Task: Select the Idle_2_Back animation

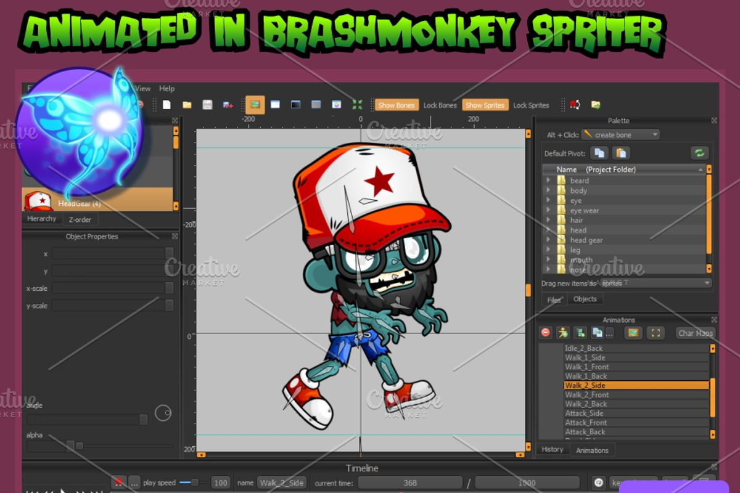Action: (636, 348)
